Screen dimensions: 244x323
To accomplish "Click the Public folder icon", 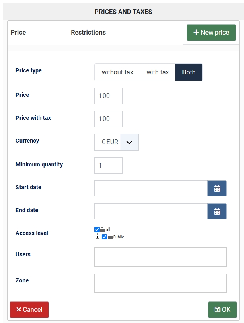I will click(x=110, y=237).
